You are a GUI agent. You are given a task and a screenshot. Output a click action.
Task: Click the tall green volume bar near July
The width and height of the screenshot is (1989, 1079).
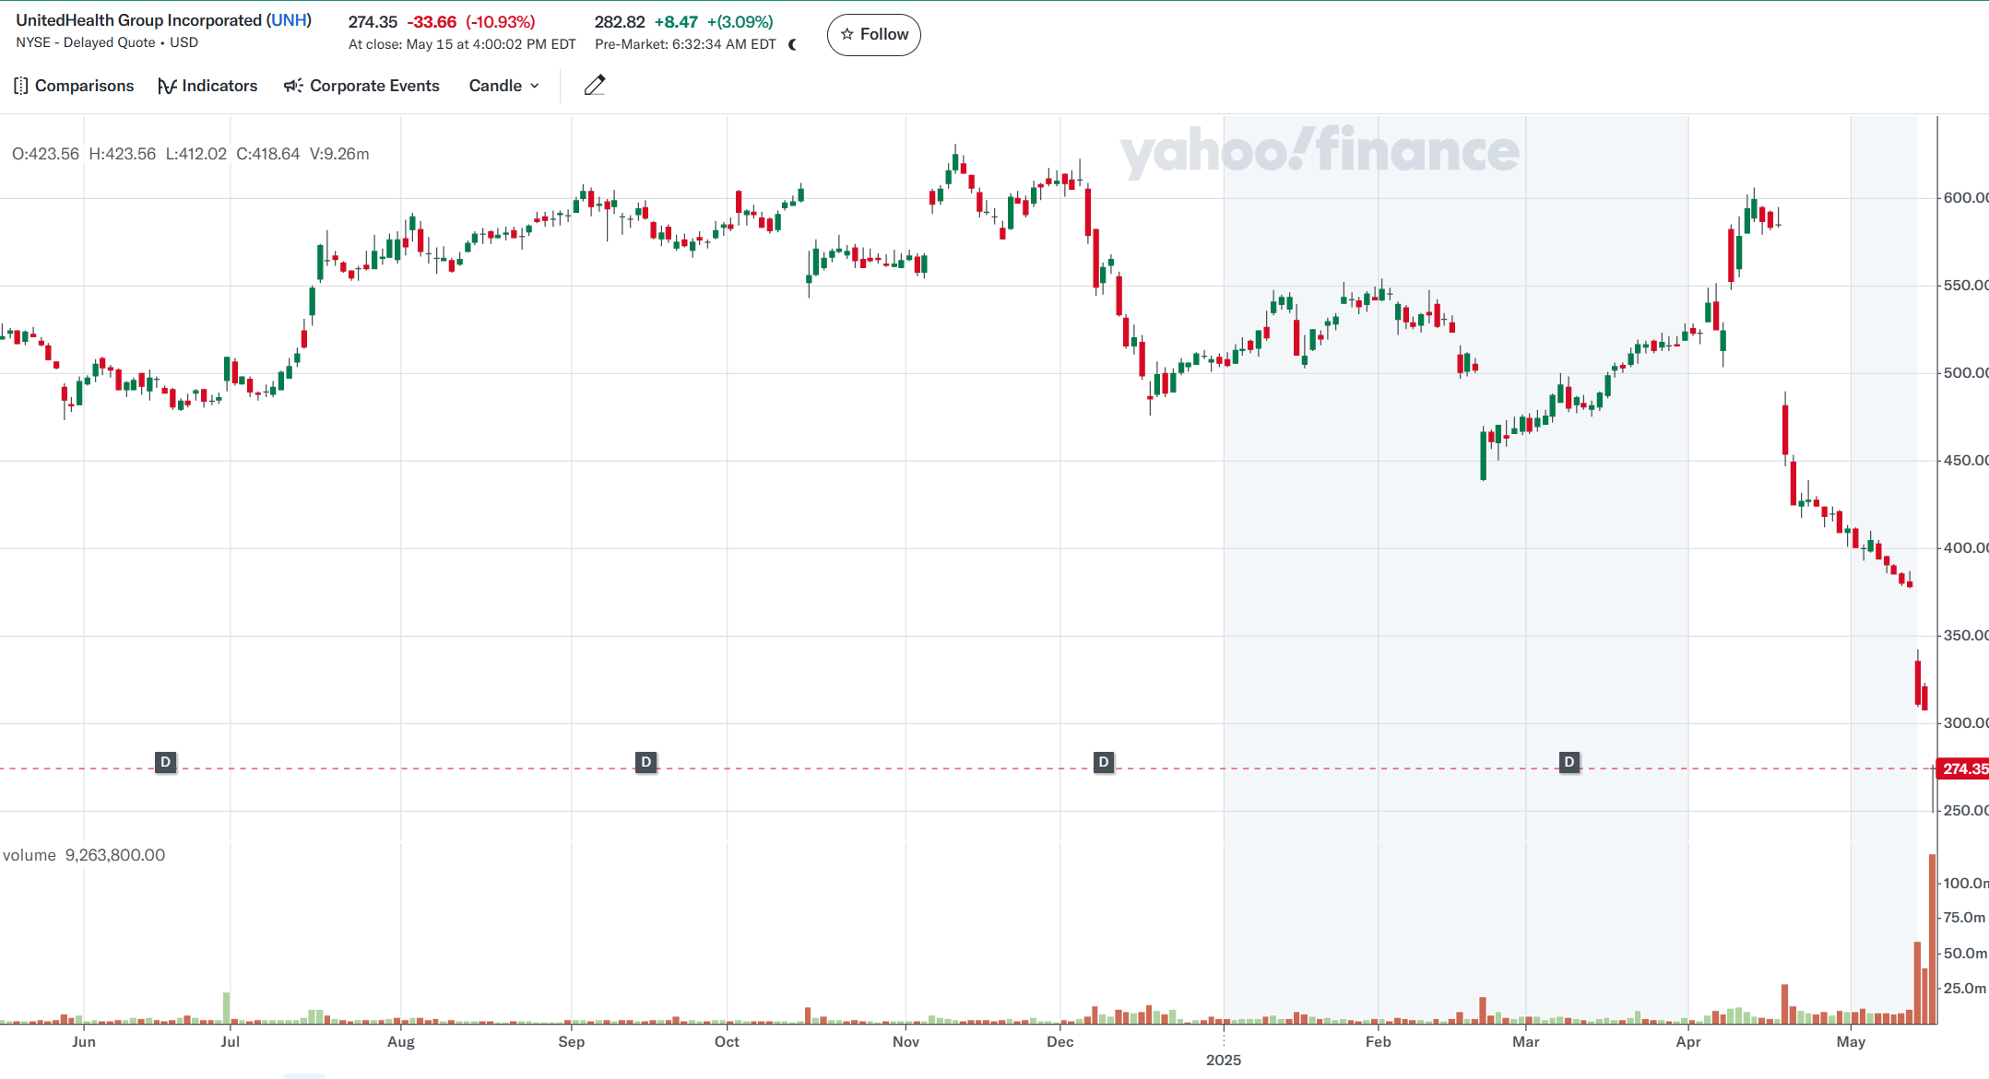click(227, 1007)
